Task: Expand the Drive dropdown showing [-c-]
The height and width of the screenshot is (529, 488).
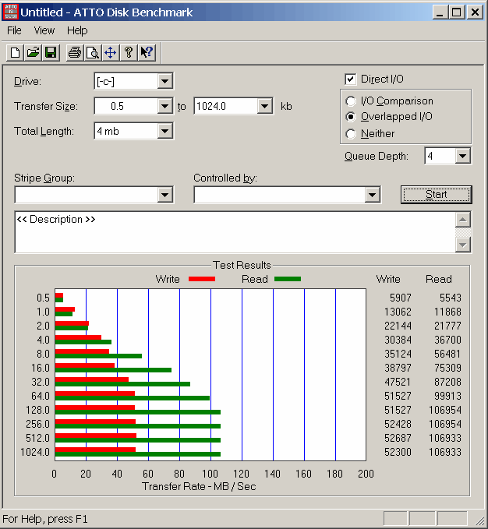Action: 165,81
